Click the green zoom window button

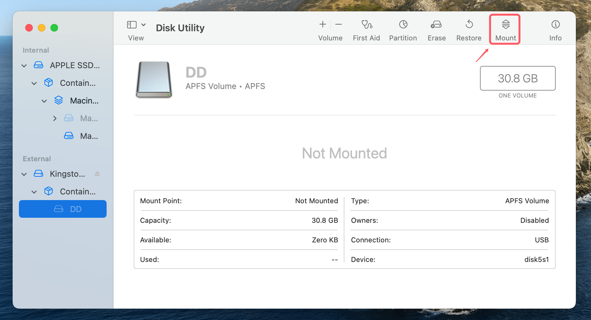click(x=54, y=28)
